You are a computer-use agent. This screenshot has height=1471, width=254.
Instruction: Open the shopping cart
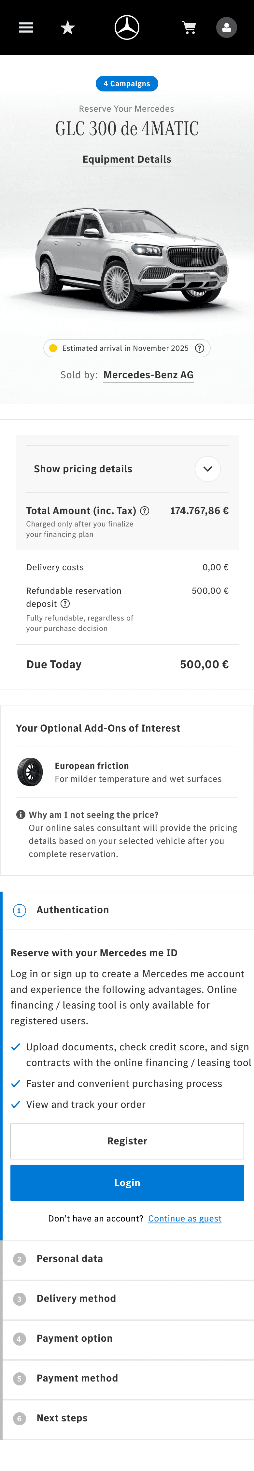(x=189, y=27)
